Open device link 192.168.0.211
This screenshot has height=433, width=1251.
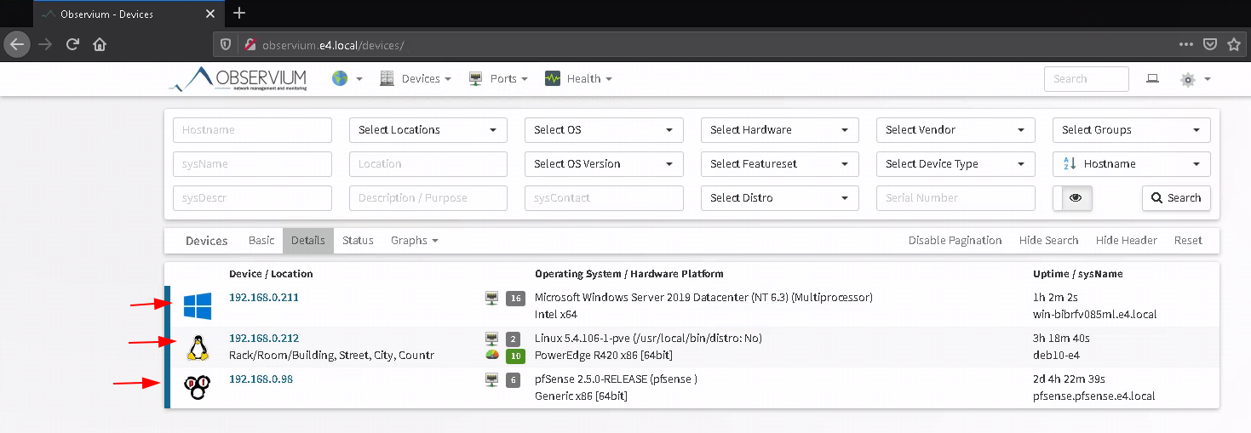click(264, 298)
